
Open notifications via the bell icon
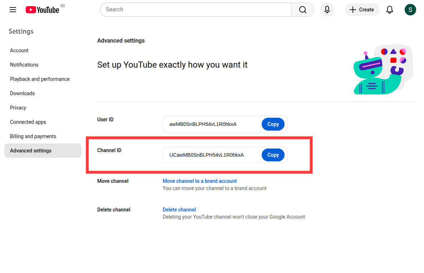click(389, 10)
